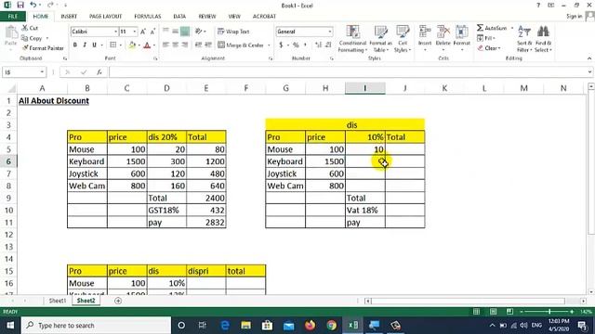Open Sort & Filter menu
595x334 pixels.
pyautogui.click(x=524, y=39)
